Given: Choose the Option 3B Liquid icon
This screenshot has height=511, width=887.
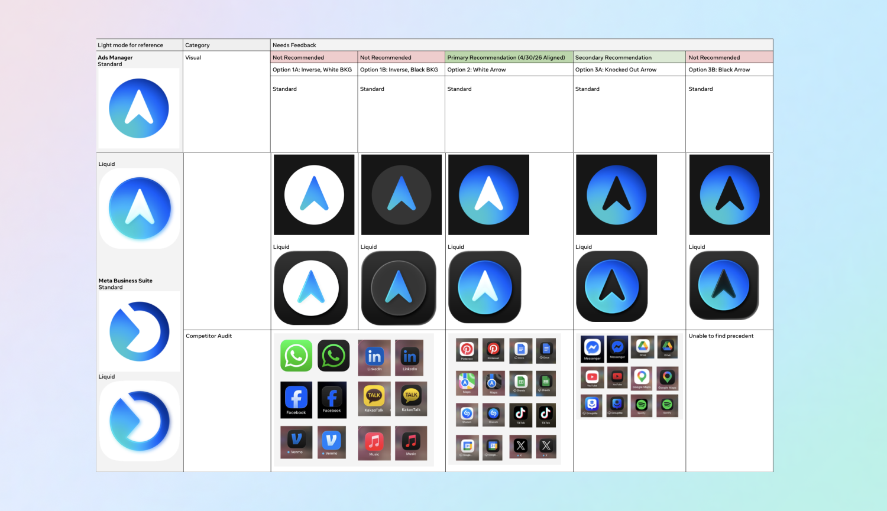Looking at the screenshot, I should point(724,285).
